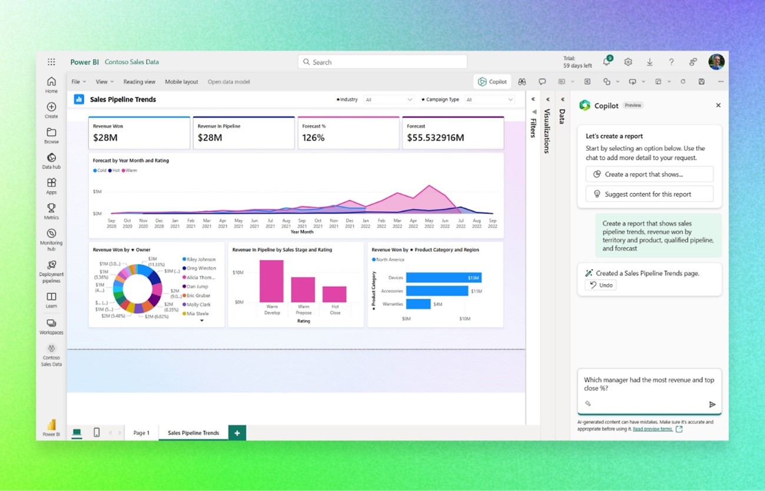Click the refresh visuals icon
Image resolution: width=765 pixels, height=491 pixels.
pos(683,82)
